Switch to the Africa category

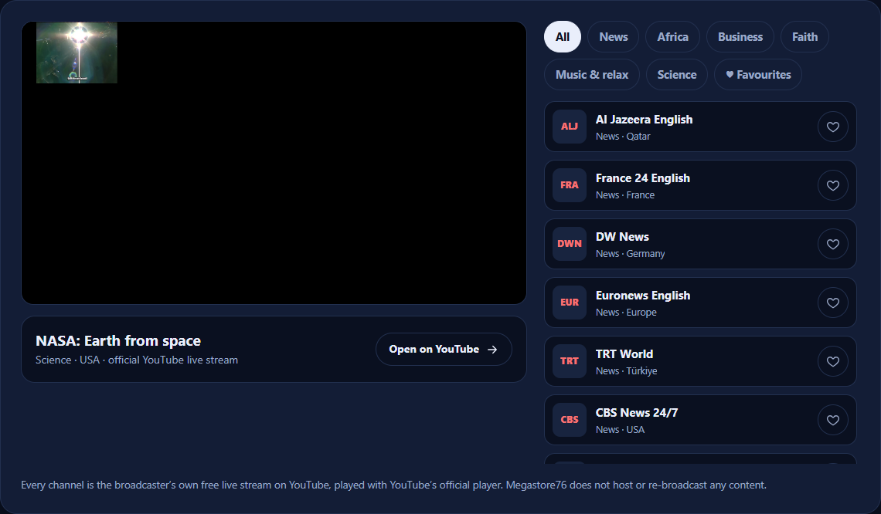[x=672, y=37]
